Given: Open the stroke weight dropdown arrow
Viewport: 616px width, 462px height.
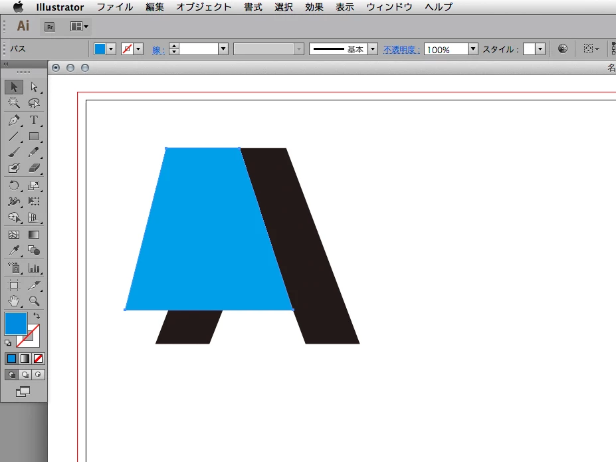Looking at the screenshot, I should click(x=223, y=49).
